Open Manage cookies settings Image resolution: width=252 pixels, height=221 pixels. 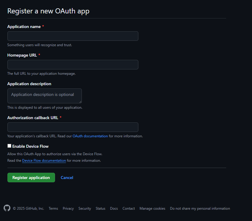[152, 208]
